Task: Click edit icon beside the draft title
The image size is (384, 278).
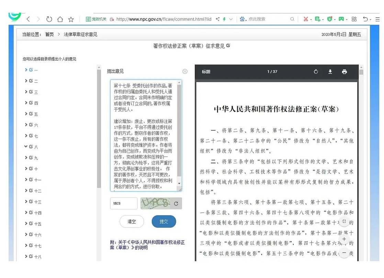Action: coord(228,46)
